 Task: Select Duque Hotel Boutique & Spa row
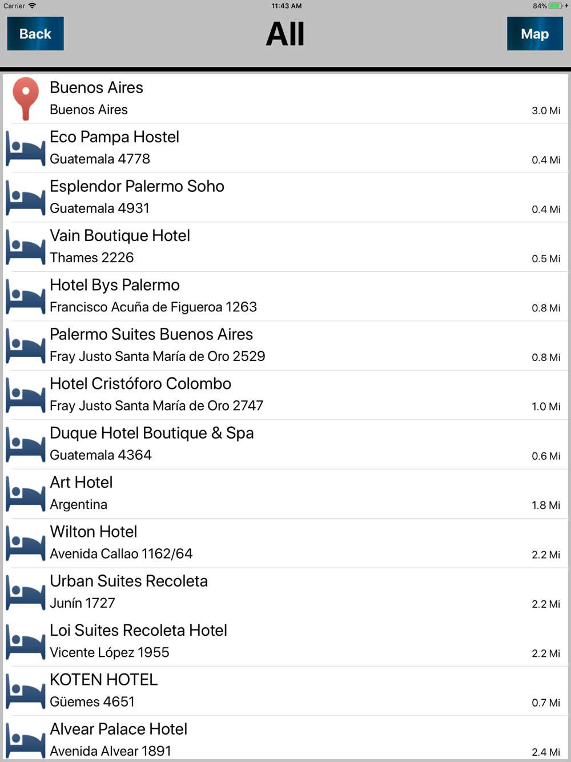tap(285, 444)
